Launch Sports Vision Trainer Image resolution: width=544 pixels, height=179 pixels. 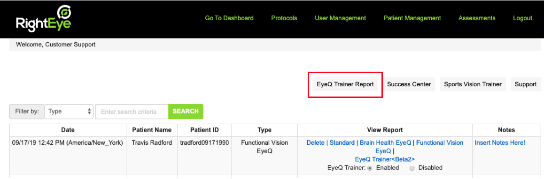pos(473,84)
